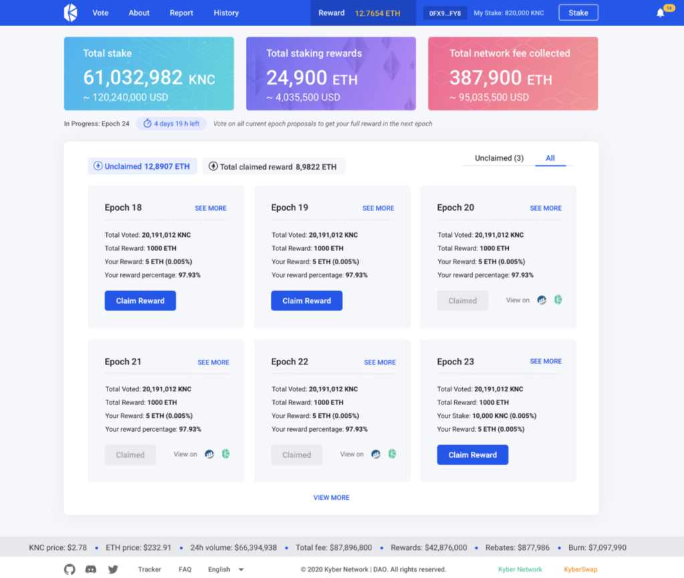Open SEE MORE for Epoch 21

tap(213, 362)
